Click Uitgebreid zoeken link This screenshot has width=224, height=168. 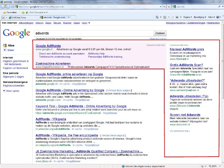coord(158,39)
